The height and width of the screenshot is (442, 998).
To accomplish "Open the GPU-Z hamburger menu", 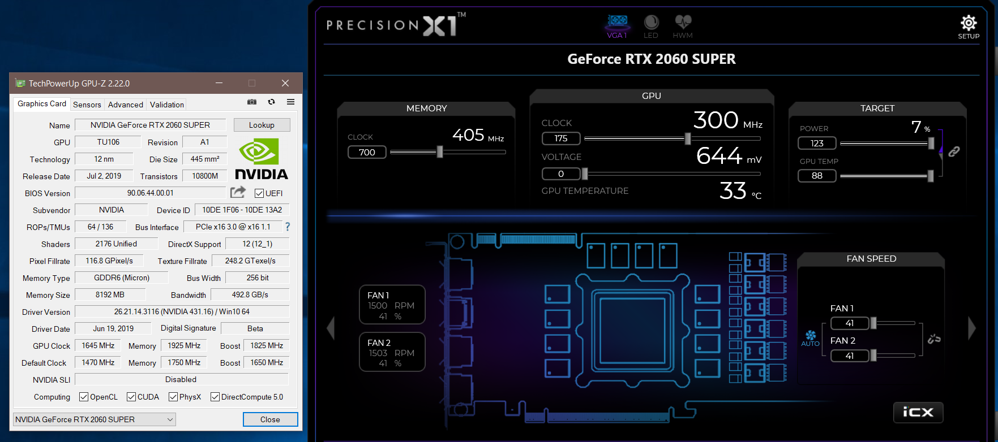I will pos(290,102).
